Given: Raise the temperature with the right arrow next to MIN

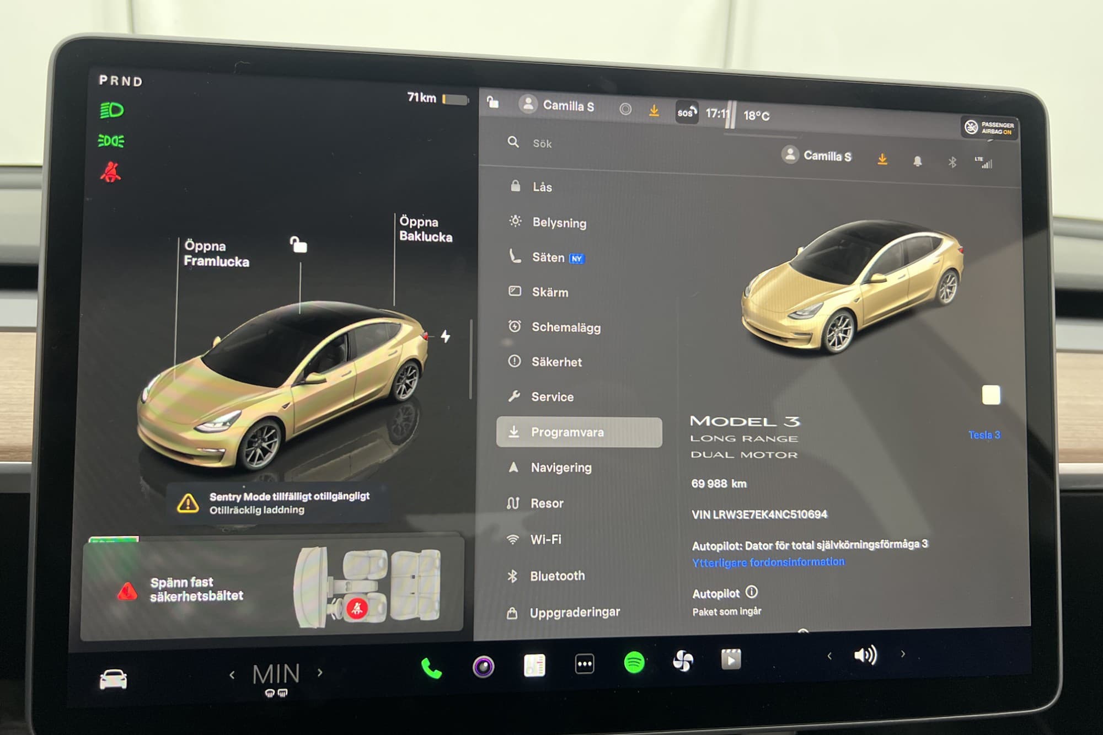Looking at the screenshot, I should (320, 673).
